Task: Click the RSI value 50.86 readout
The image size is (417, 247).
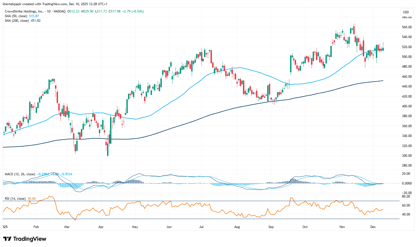Action: pyautogui.click(x=32, y=199)
